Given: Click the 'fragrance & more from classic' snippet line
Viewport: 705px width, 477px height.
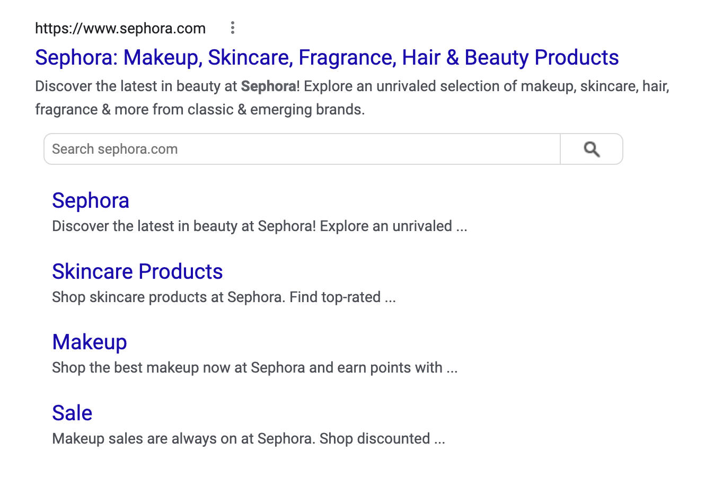Looking at the screenshot, I should point(200,110).
